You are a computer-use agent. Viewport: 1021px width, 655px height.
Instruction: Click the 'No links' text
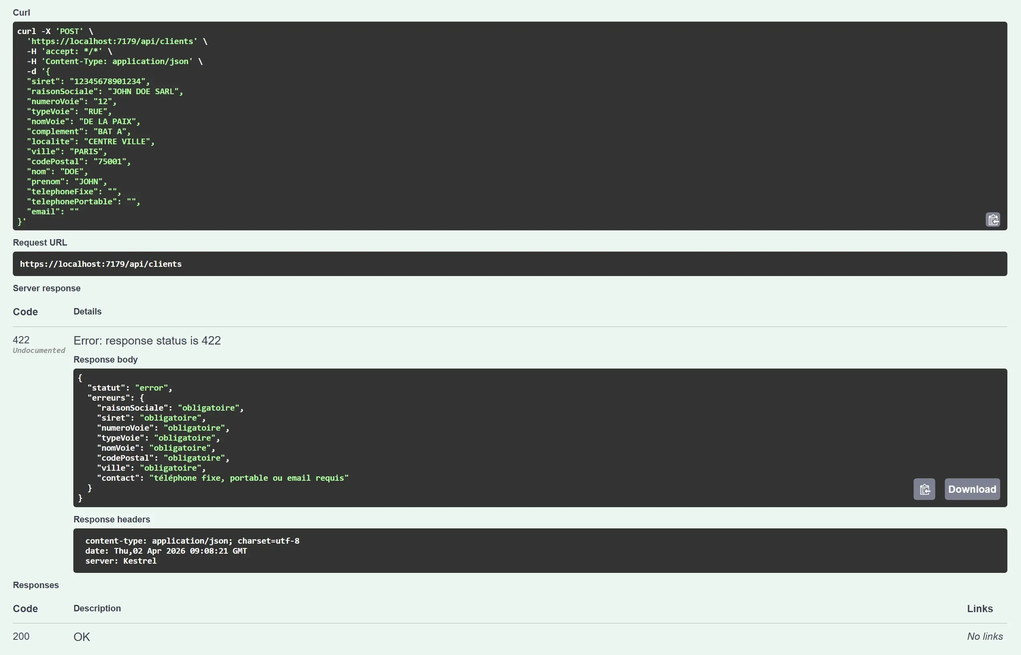[x=985, y=636]
